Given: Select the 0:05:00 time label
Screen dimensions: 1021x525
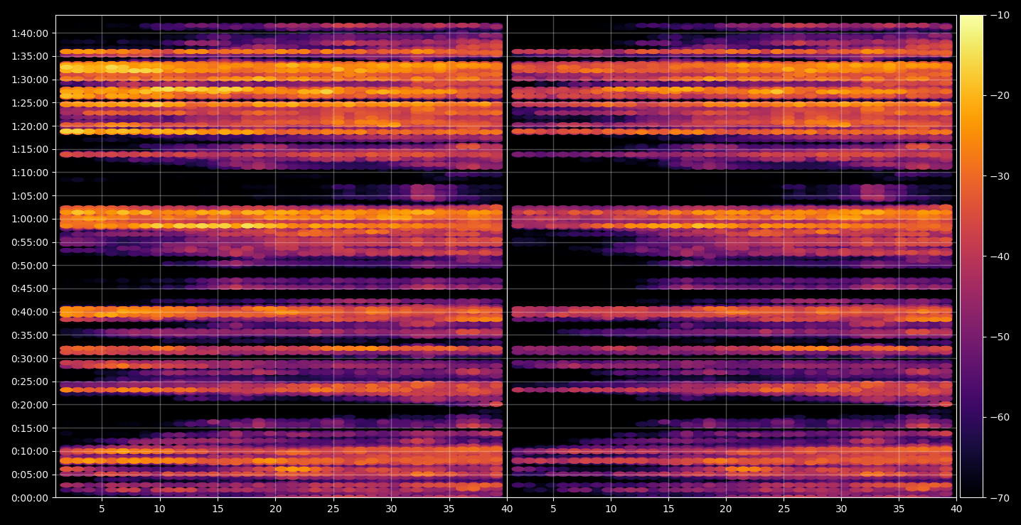Looking at the screenshot, I should (x=30, y=475).
